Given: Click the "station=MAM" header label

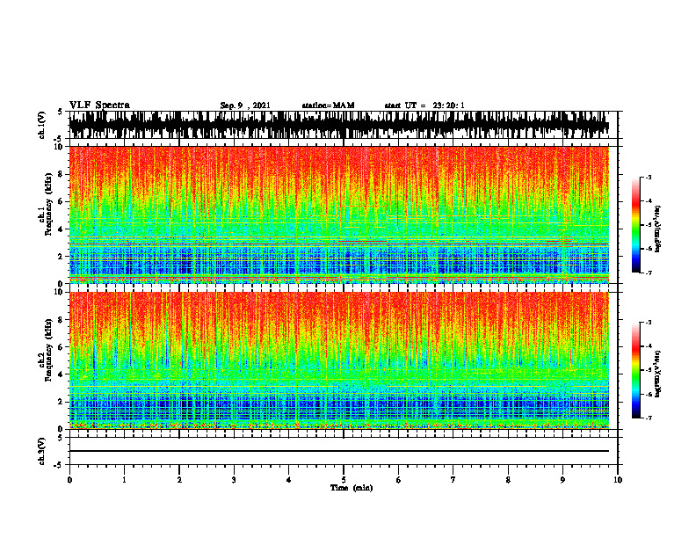Looking at the screenshot, I should (328, 105).
